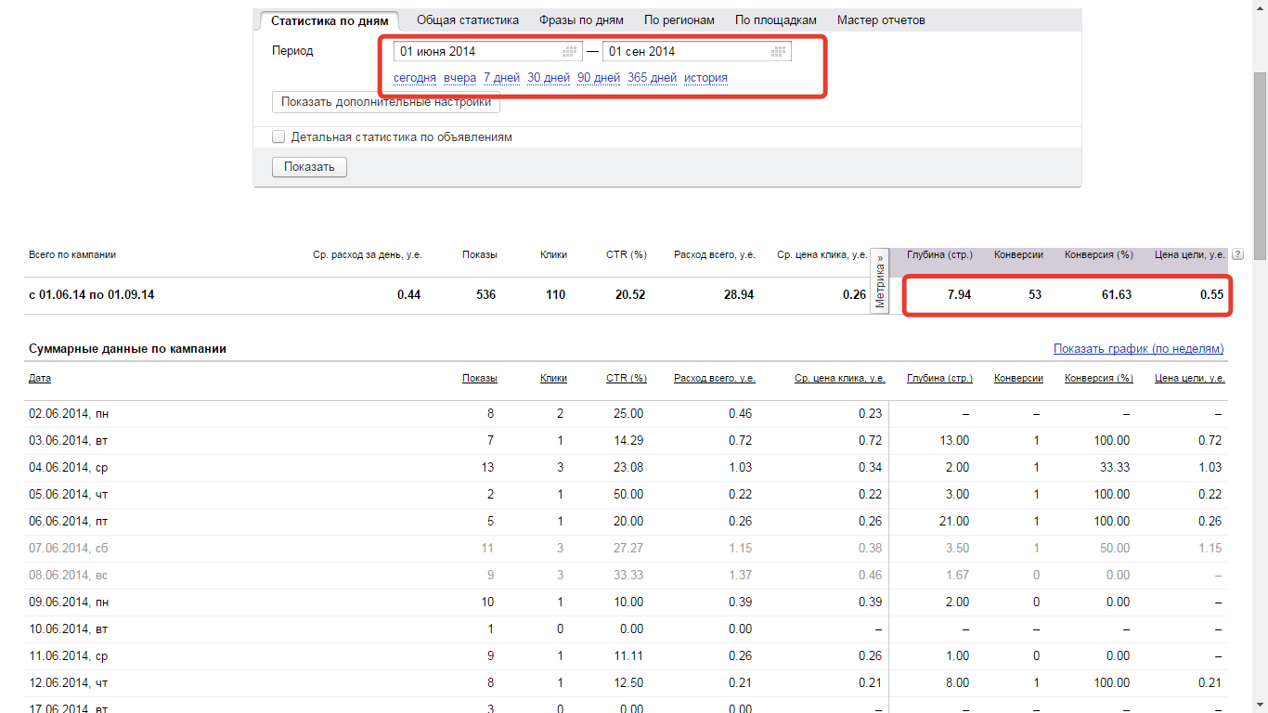Image resolution: width=1268 pixels, height=713 pixels.
Task: Collapse the Метрика columns panel
Action: click(x=880, y=280)
